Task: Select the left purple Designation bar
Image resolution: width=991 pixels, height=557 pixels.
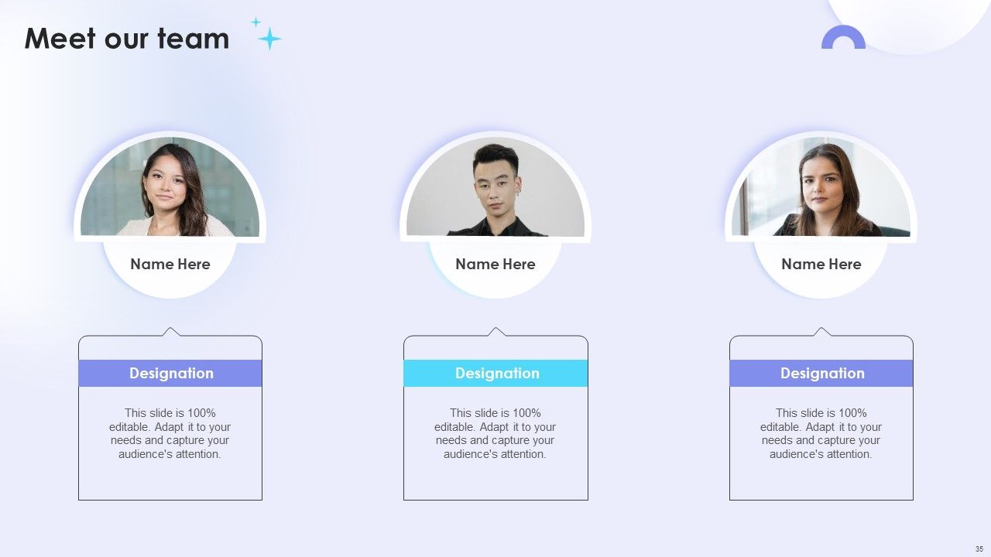Action: [x=170, y=373]
